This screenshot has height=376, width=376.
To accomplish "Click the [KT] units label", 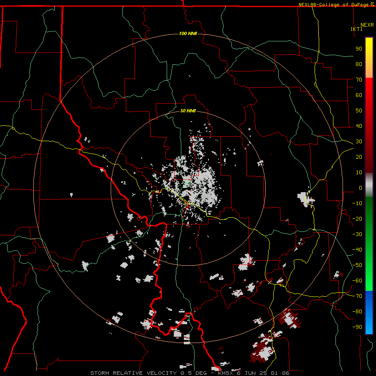I will point(357,29).
